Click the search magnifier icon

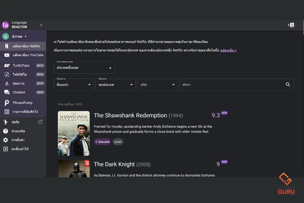point(288,85)
